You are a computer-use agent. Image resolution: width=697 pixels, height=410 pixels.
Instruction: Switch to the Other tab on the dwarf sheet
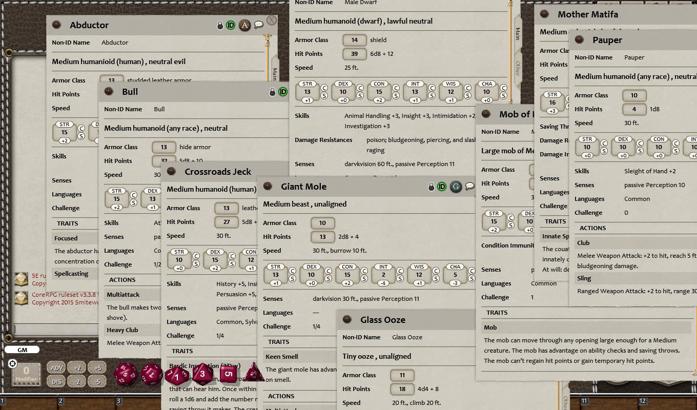point(517,68)
